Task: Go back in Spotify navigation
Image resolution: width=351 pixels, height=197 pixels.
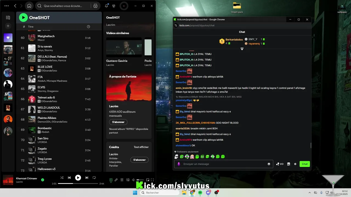Action: [15, 6]
